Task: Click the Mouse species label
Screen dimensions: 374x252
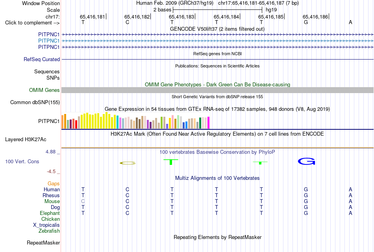Action: click(52, 202)
